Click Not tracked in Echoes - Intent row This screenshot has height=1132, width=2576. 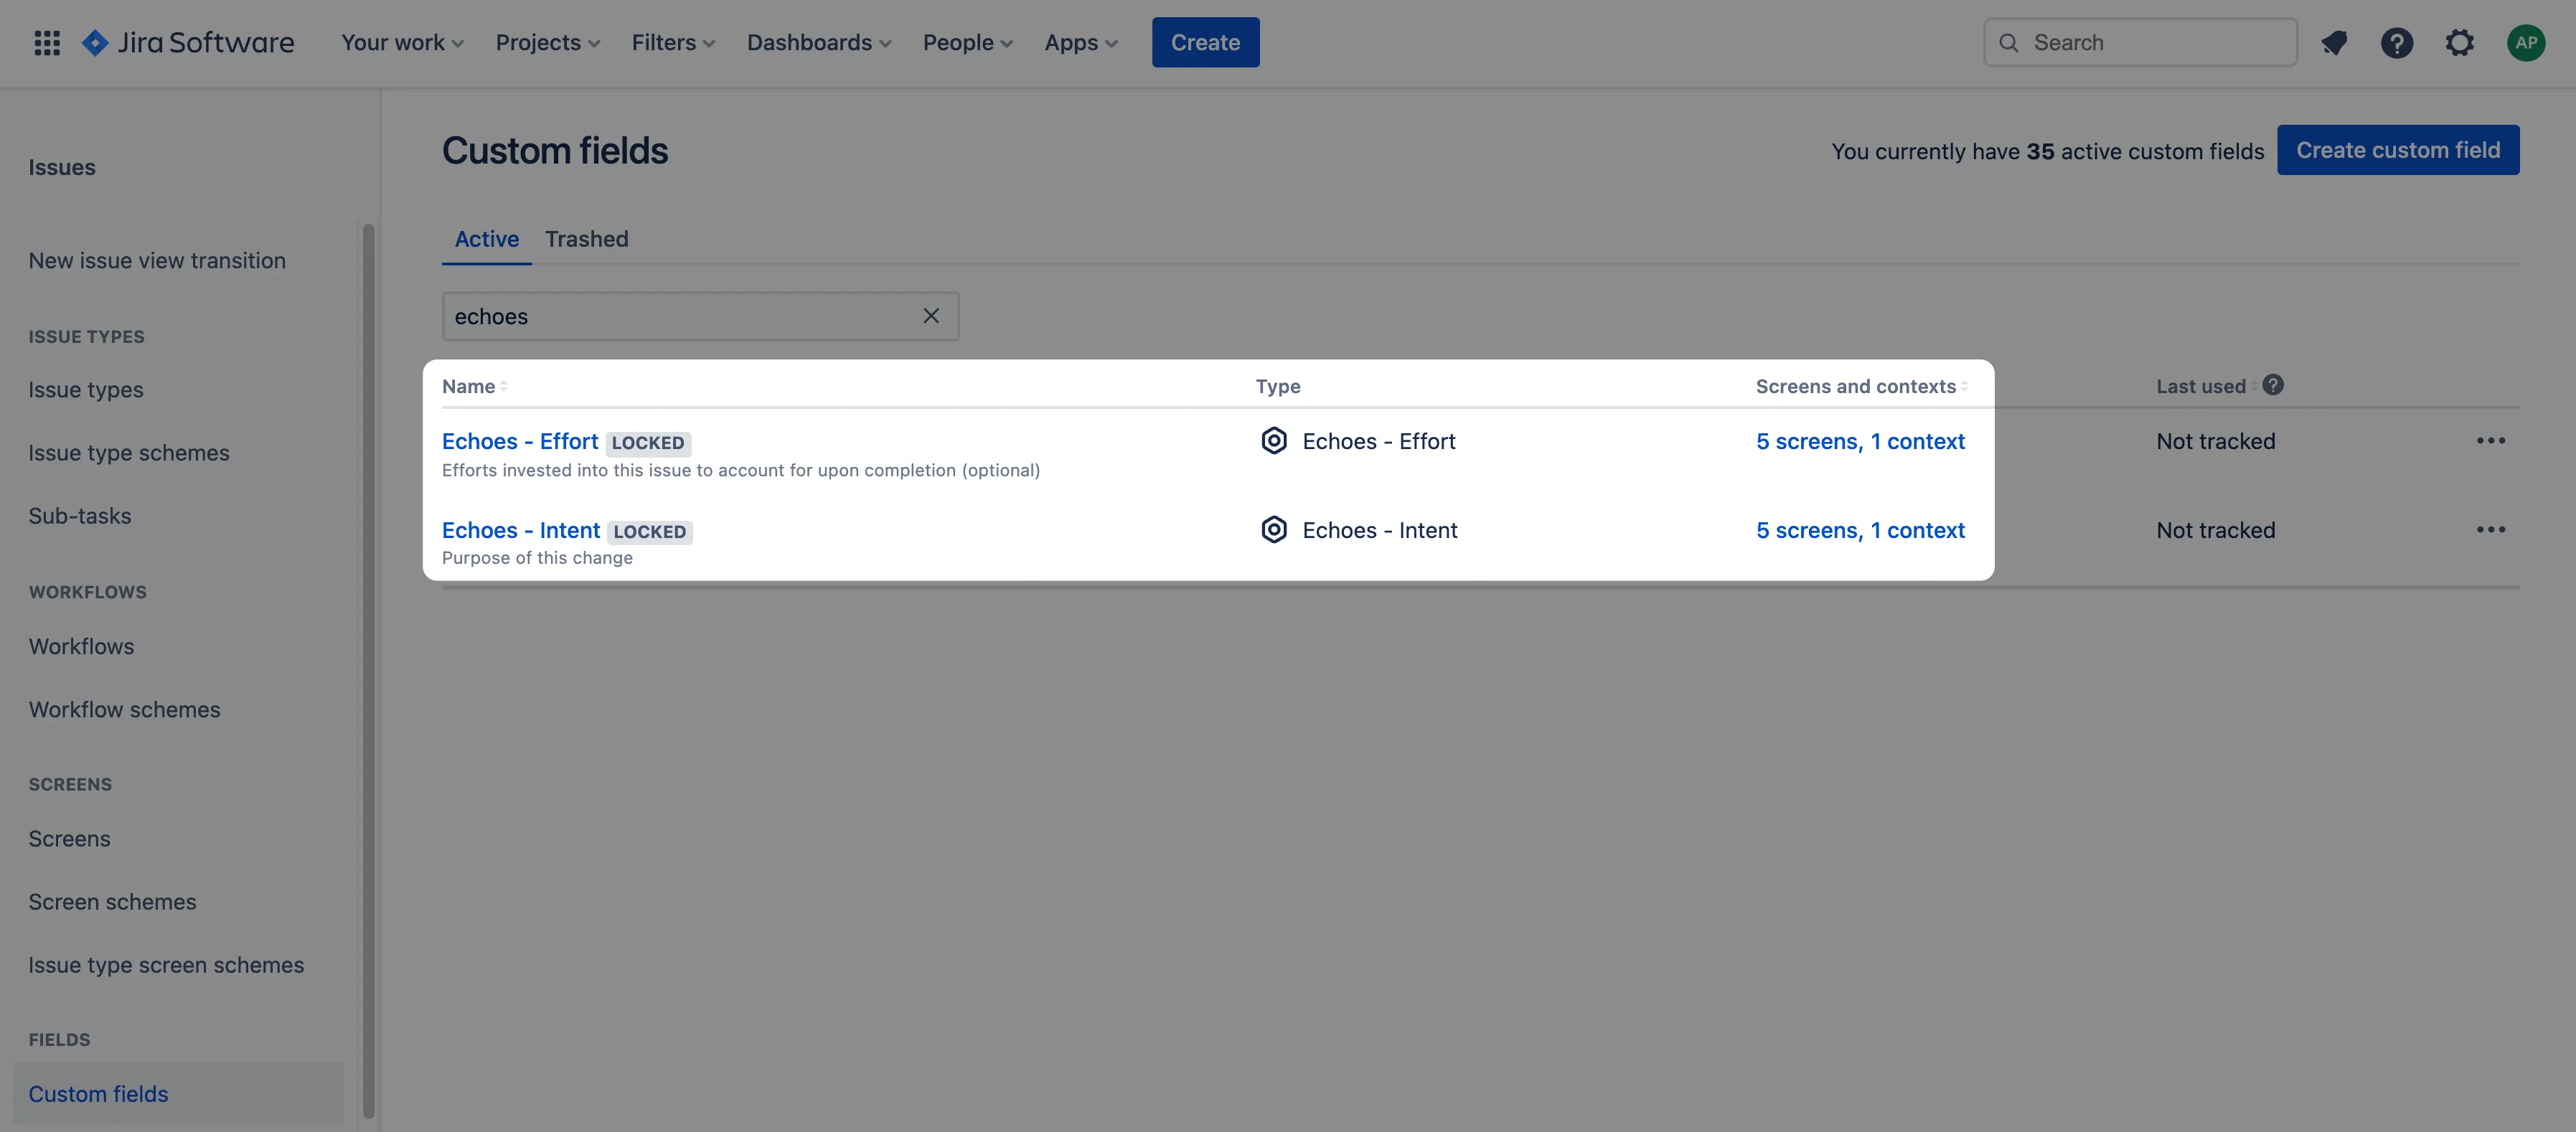(2215, 530)
